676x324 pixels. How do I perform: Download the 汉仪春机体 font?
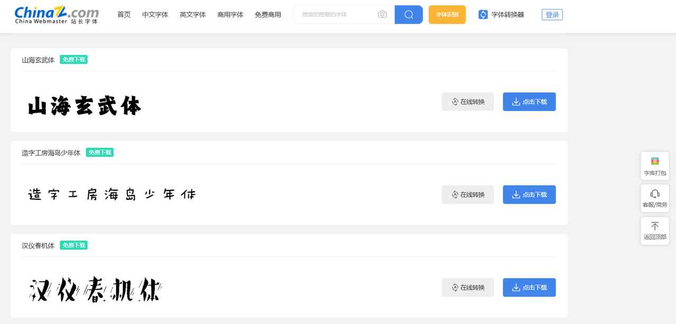[529, 288]
